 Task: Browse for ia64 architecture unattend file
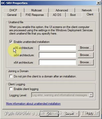86,55
